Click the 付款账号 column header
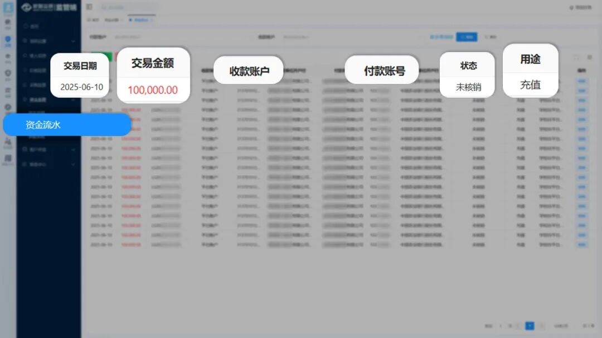602x338 pixels. tap(384, 71)
